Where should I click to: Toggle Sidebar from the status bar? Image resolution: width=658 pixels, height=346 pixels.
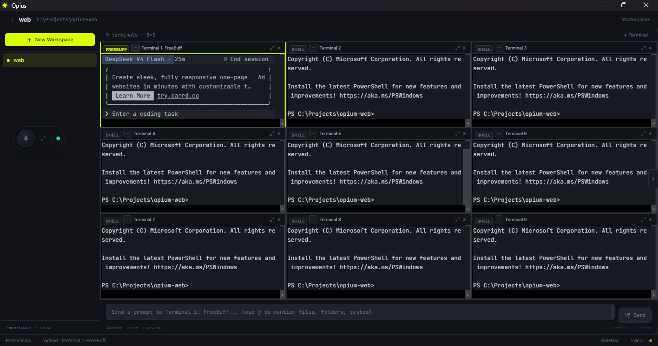[x=609, y=340]
